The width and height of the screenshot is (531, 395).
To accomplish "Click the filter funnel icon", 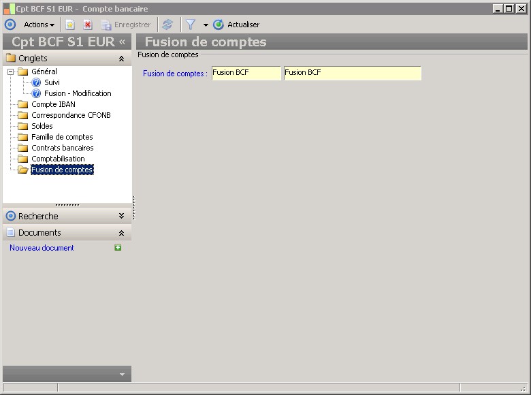I will tap(191, 25).
